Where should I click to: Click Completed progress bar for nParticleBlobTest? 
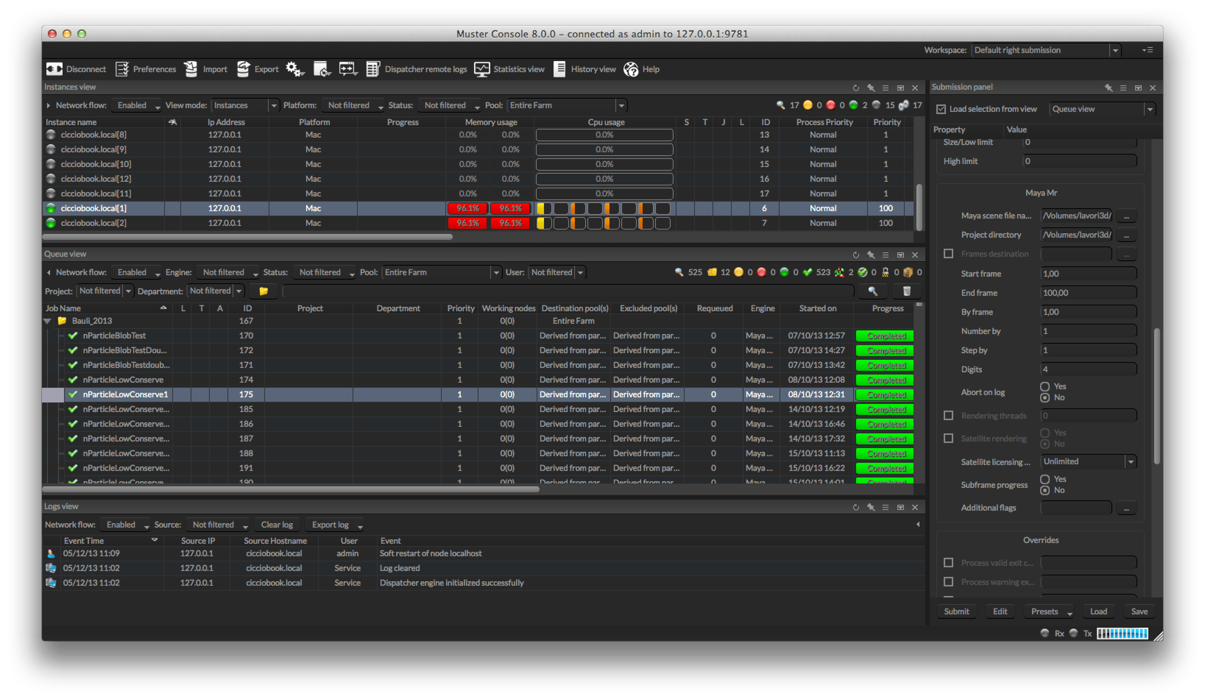pyautogui.click(x=885, y=336)
